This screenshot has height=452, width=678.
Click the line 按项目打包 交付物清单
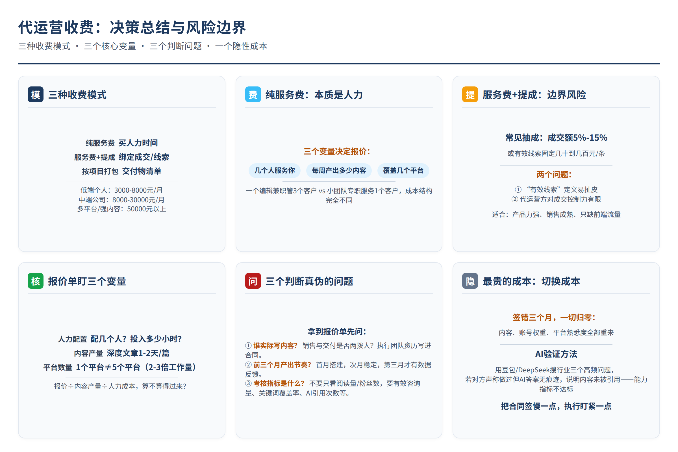click(x=122, y=171)
